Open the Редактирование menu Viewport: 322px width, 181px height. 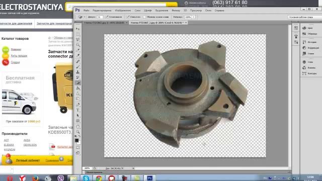click(102, 10)
